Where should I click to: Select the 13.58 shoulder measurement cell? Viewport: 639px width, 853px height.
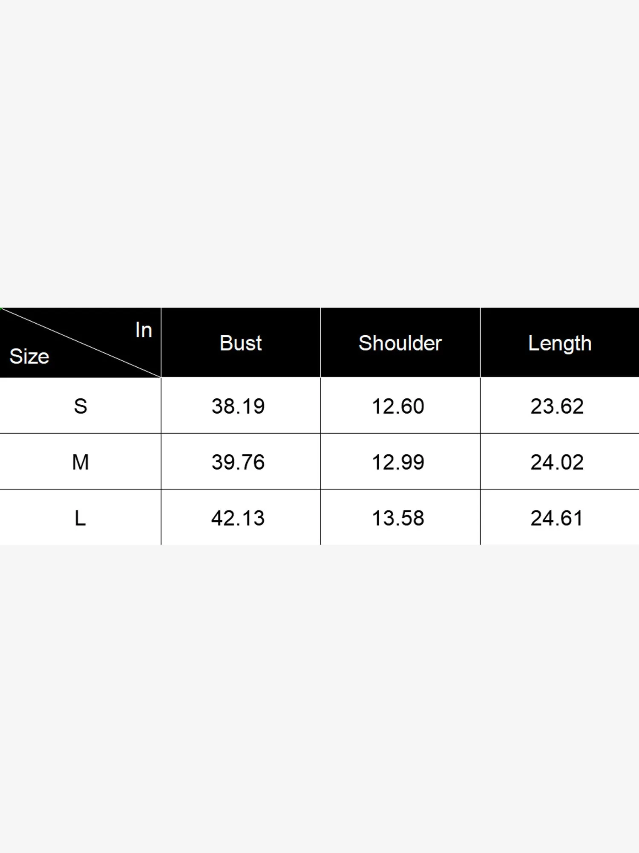(x=398, y=518)
